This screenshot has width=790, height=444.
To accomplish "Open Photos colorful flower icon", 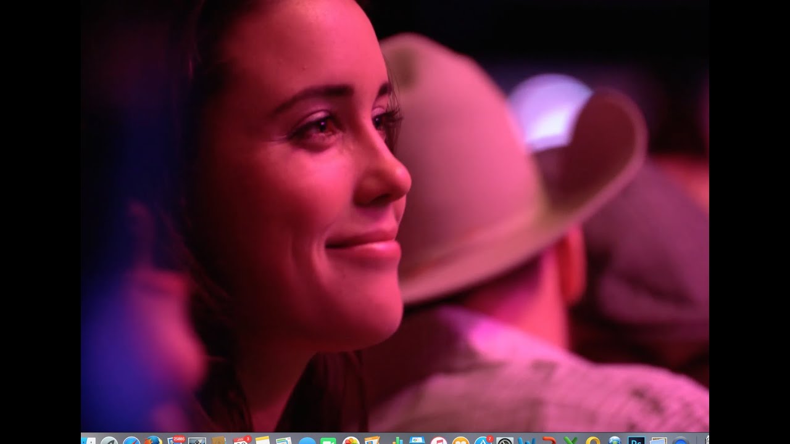I will 351,440.
